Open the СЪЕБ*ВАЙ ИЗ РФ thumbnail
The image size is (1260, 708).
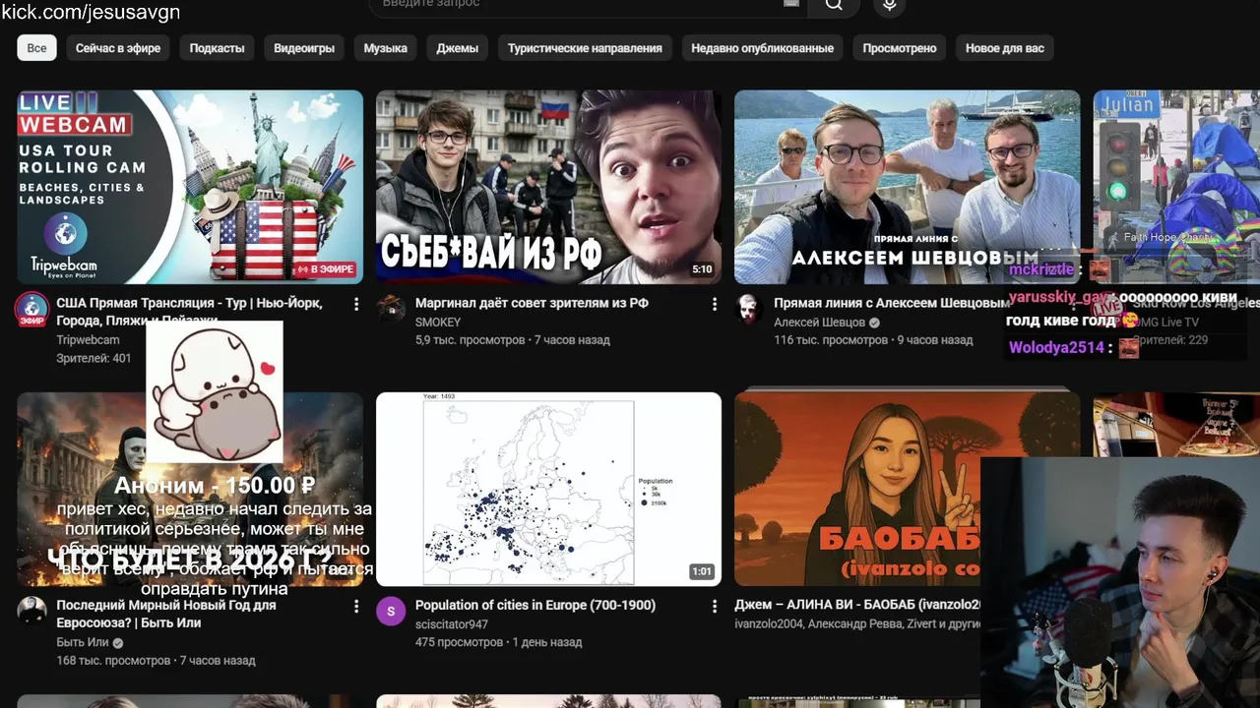[x=548, y=187]
